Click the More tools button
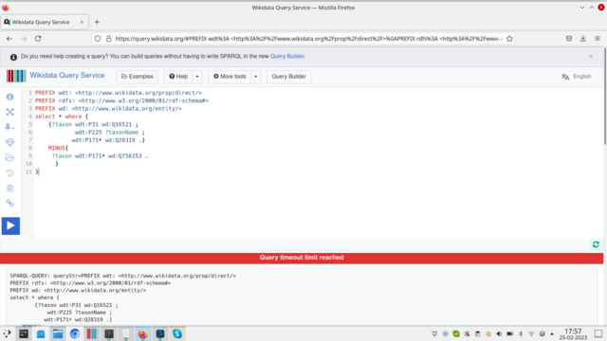Viewport: 607px width, 341px height. click(x=230, y=77)
